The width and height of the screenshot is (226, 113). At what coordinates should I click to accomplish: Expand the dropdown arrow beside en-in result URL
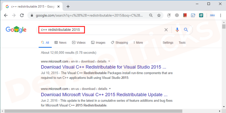109,61
